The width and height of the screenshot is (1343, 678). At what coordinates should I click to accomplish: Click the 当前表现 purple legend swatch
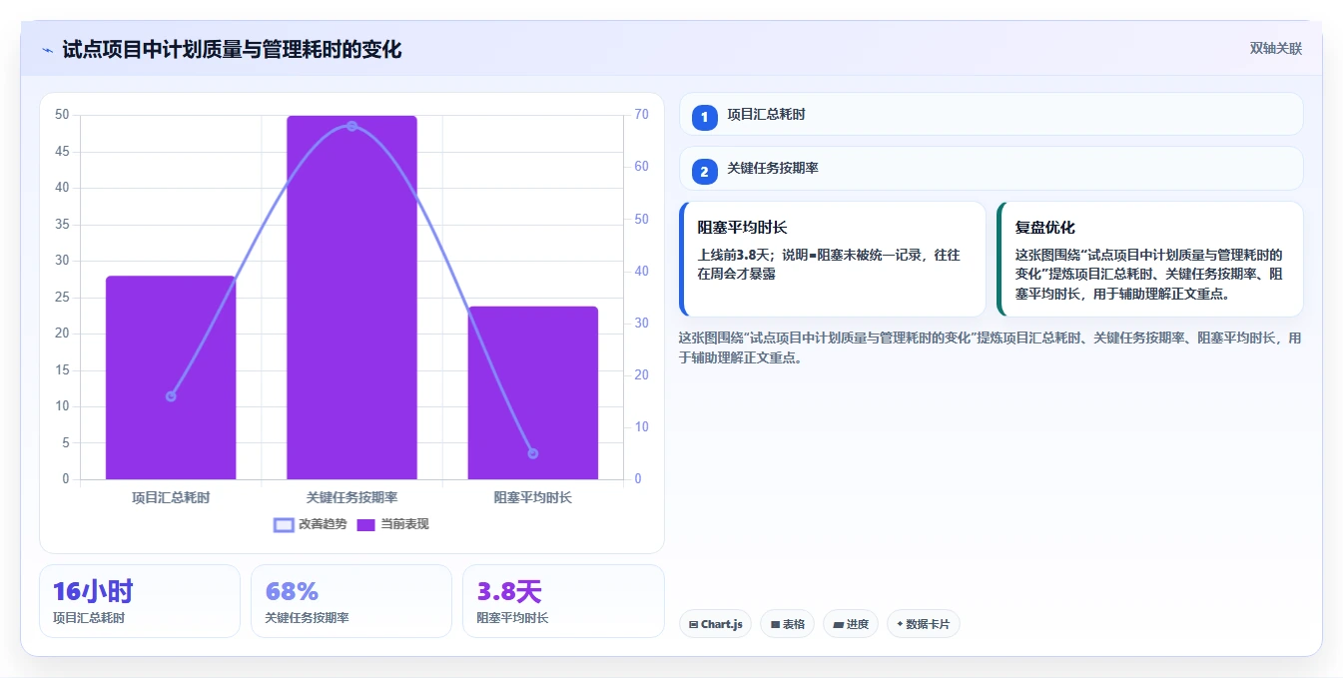click(x=365, y=525)
